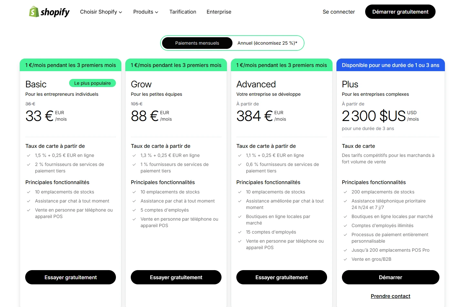Click 'Se connecter' to log in
Screen dimensions: 463x307
[338, 12]
